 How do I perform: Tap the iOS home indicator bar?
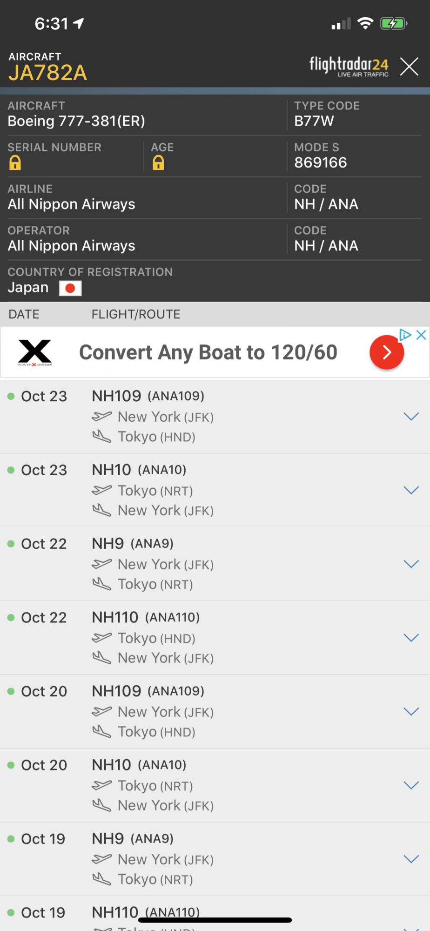[x=215, y=920]
